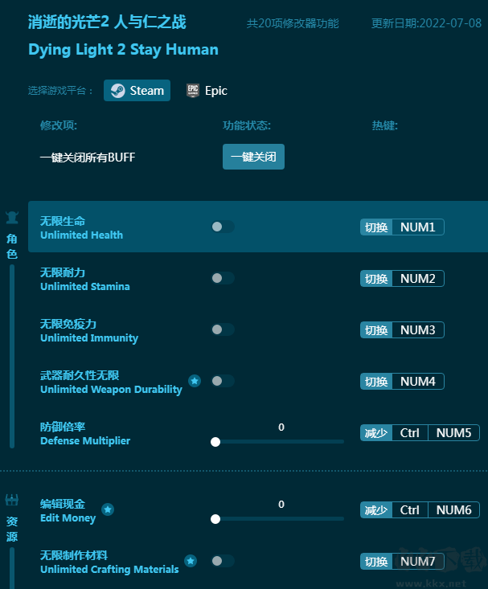Click star icon beside Unlimited Crafting Materials
Viewport: 488px width, 589px height.
[x=191, y=561]
